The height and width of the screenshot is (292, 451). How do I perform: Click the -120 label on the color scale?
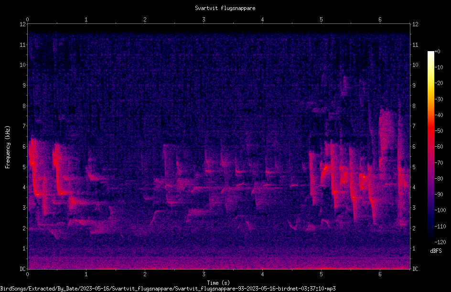click(x=440, y=242)
